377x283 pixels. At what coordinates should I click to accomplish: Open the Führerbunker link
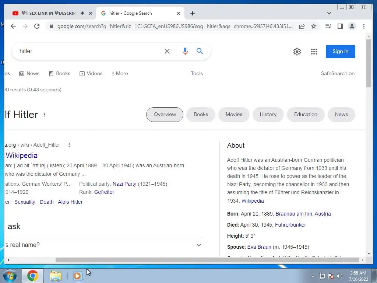[290, 225]
